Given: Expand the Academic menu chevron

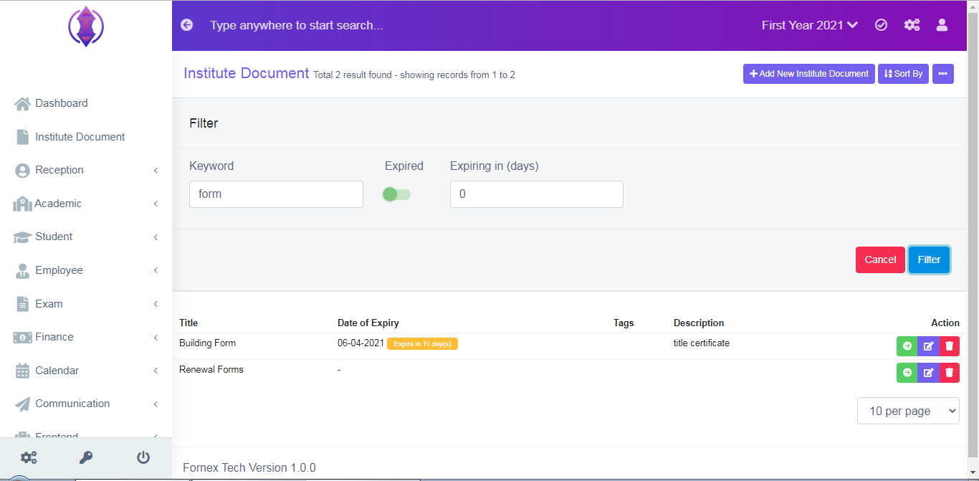Looking at the screenshot, I should click(156, 204).
